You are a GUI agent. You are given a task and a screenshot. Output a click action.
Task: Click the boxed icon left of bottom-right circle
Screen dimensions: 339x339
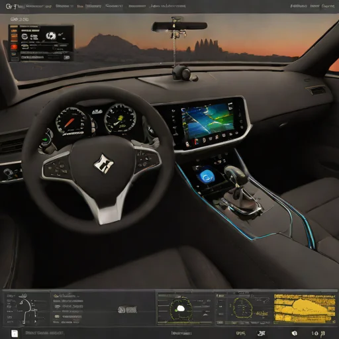point(262,333)
